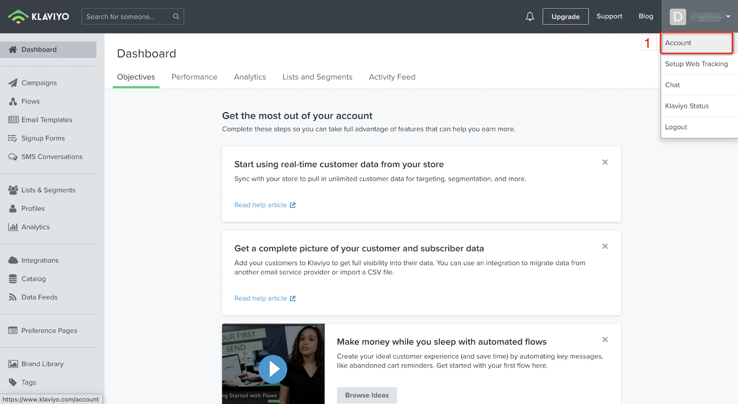Open SMS Conversations in the sidebar
Image resolution: width=738 pixels, height=404 pixels.
[x=52, y=157]
